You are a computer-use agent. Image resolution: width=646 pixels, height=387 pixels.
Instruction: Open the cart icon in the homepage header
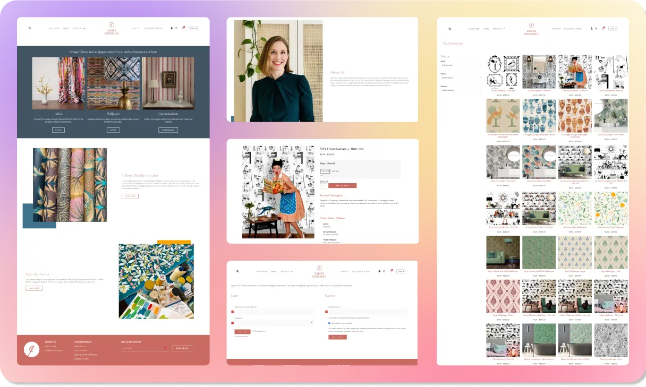[183, 28]
